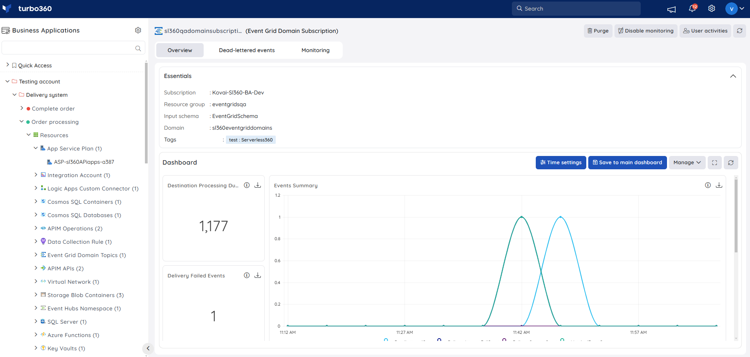Image resolution: width=750 pixels, height=357 pixels.
Task: Select Event Grid Domain Topics (1)
Action: (87, 255)
